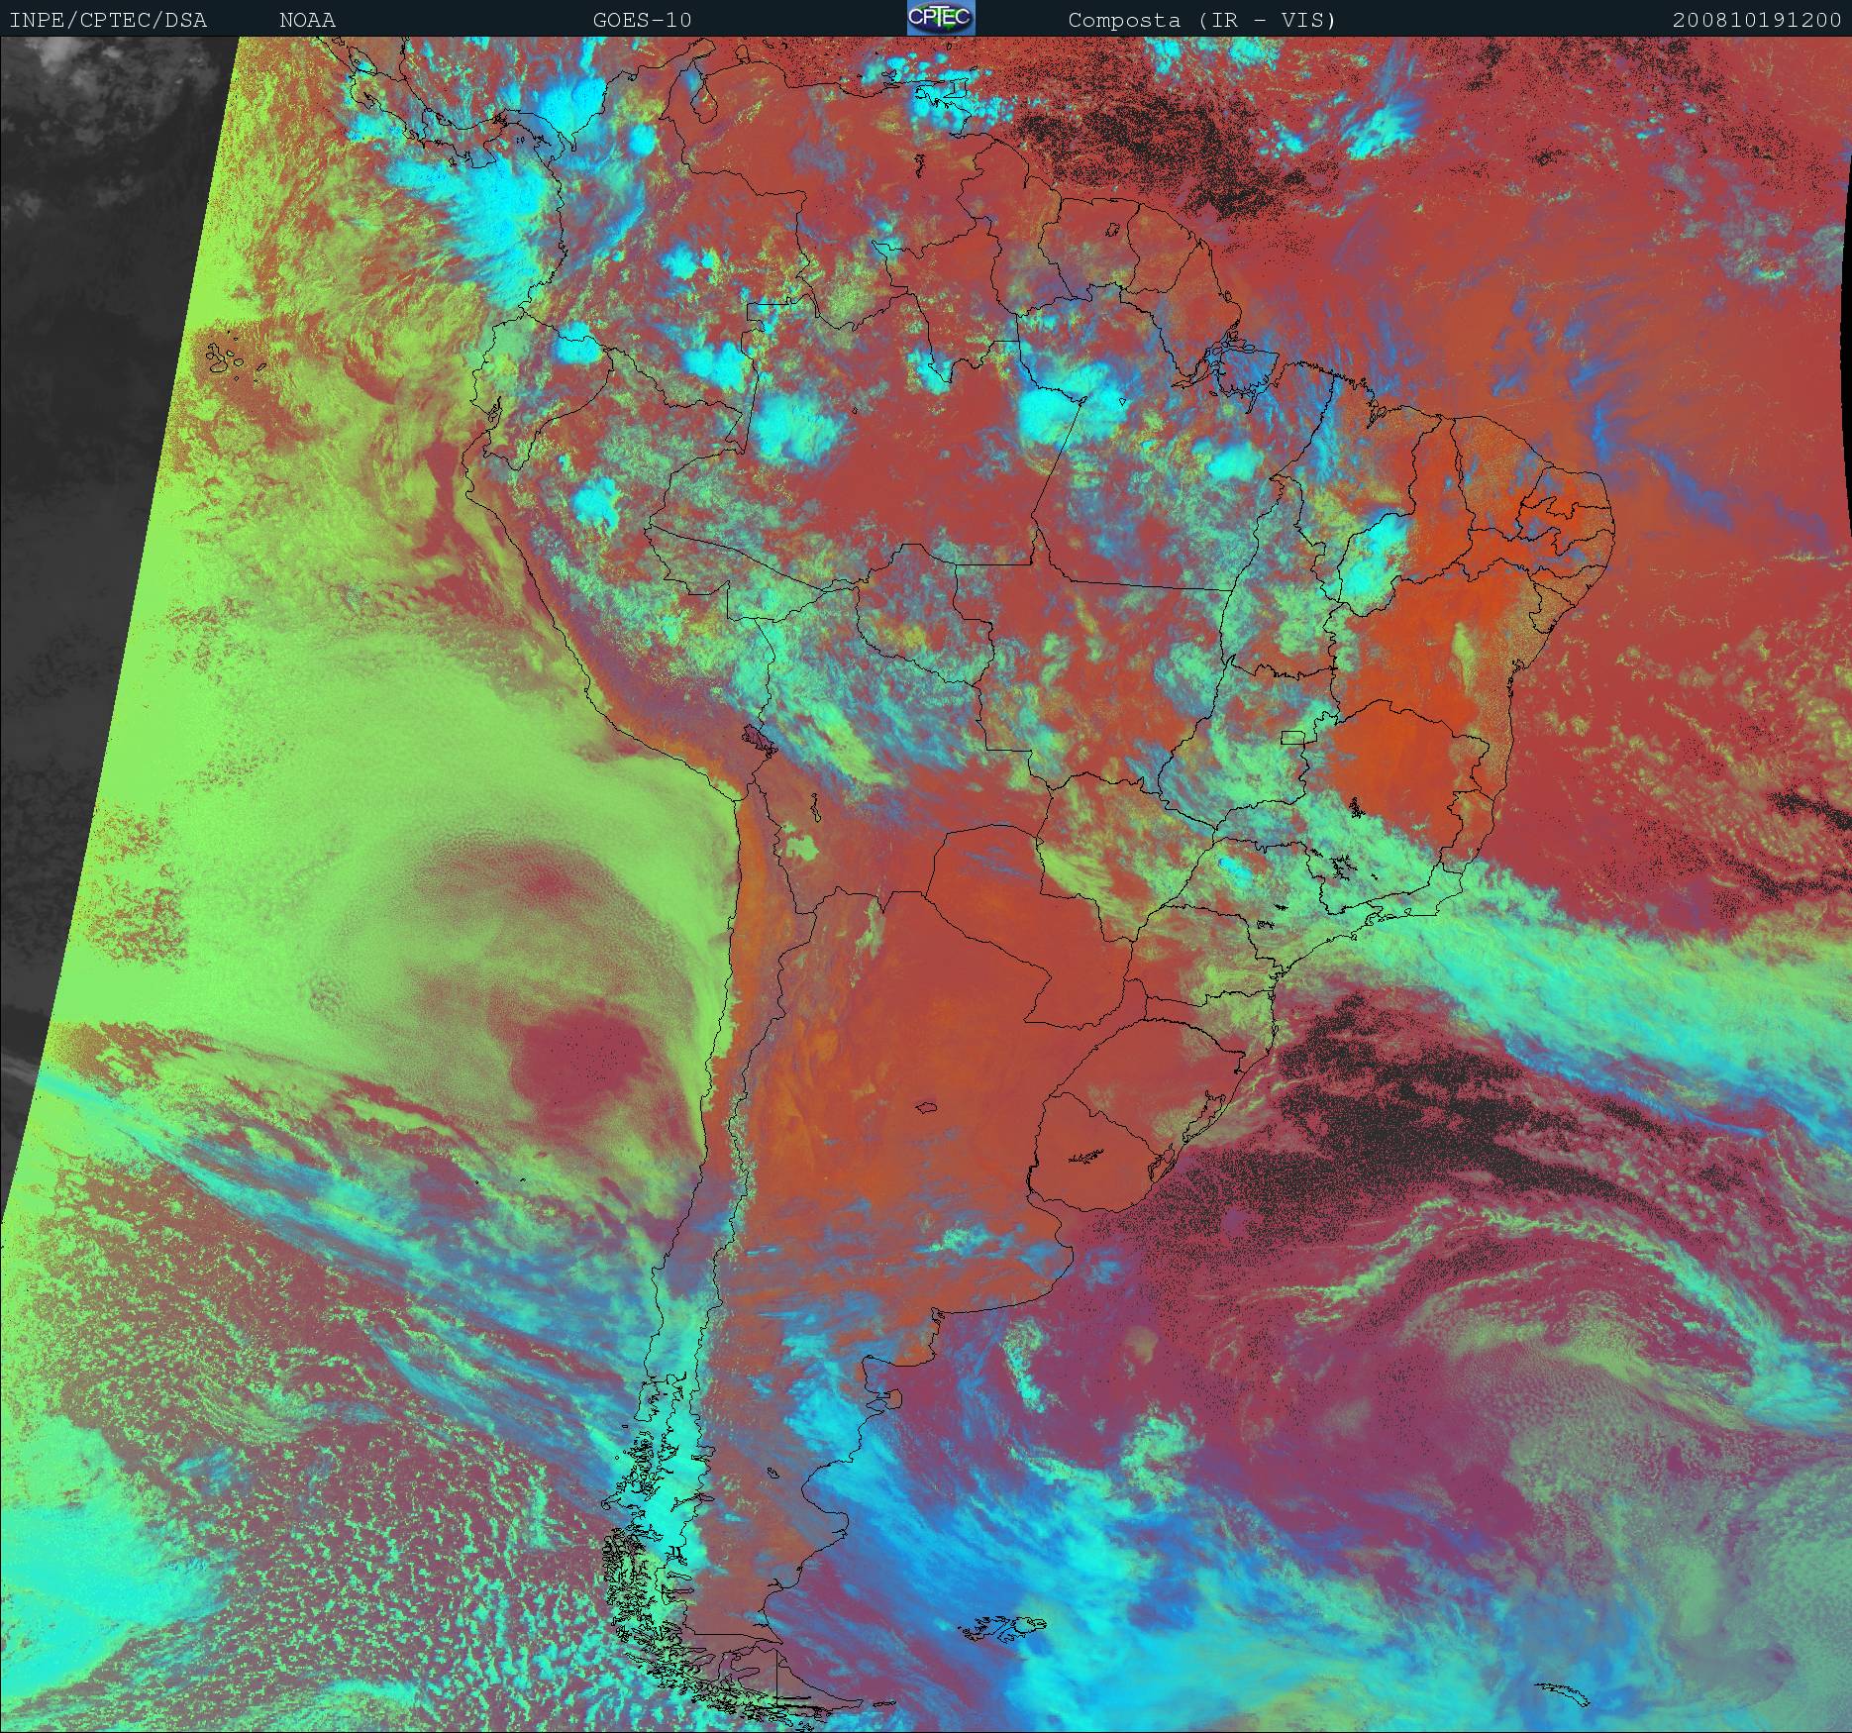Select the NOAA label in header
This screenshot has height=1733, width=1852.
pos(307,20)
